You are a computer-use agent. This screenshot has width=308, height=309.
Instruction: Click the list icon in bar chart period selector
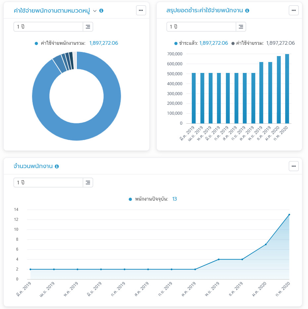click(x=241, y=27)
